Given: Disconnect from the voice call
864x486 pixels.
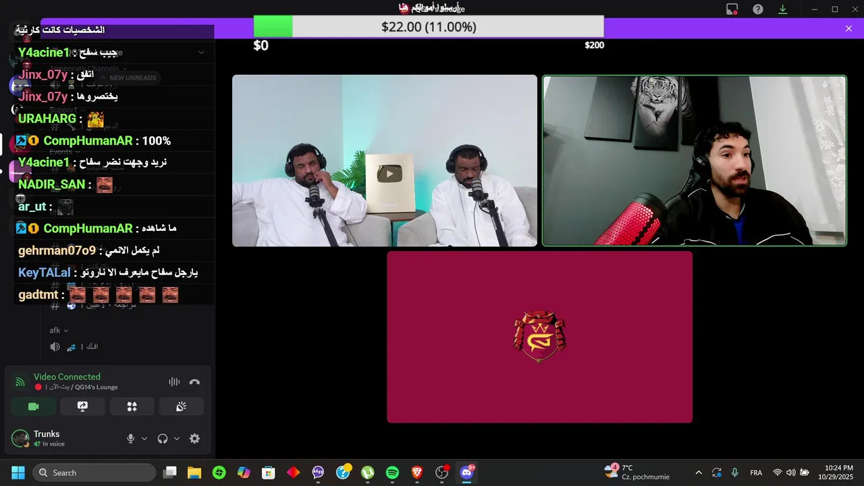Looking at the screenshot, I should [x=194, y=382].
